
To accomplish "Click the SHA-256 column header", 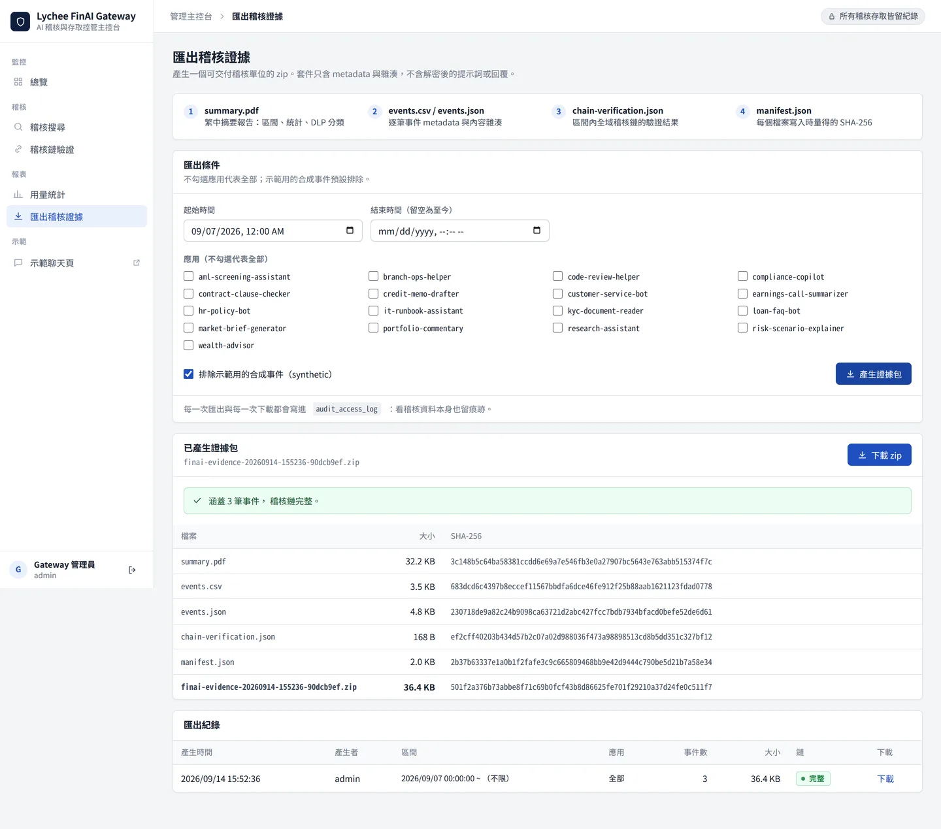I will pyautogui.click(x=466, y=536).
